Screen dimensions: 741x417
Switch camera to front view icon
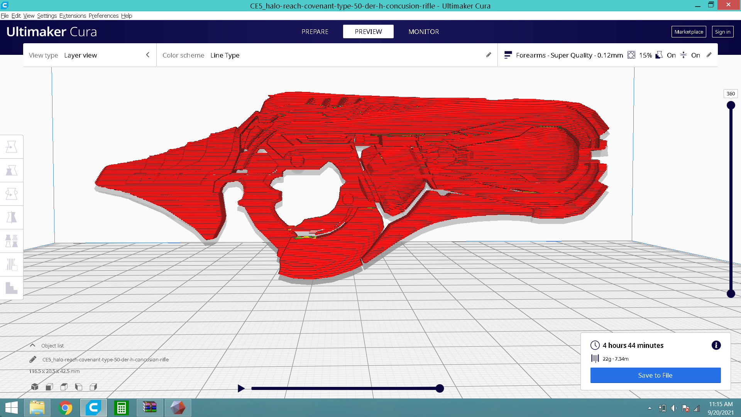[49, 386]
